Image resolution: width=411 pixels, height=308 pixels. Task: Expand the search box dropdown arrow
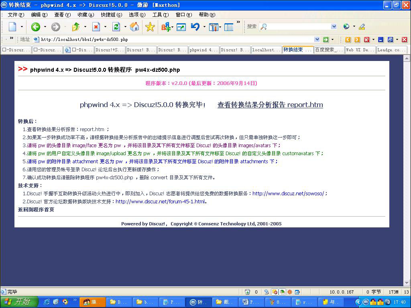point(334,26)
